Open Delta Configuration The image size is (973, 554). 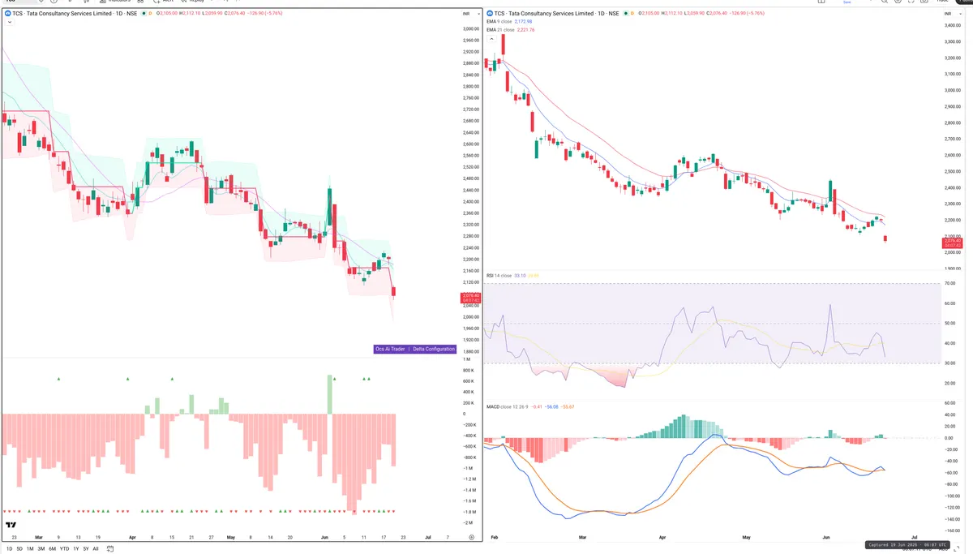tap(434, 349)
